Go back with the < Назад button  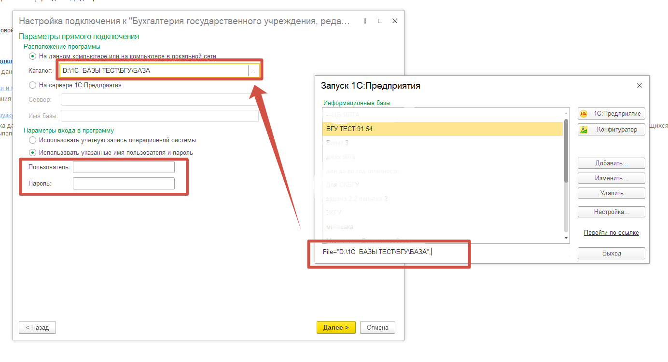(37, 327)
